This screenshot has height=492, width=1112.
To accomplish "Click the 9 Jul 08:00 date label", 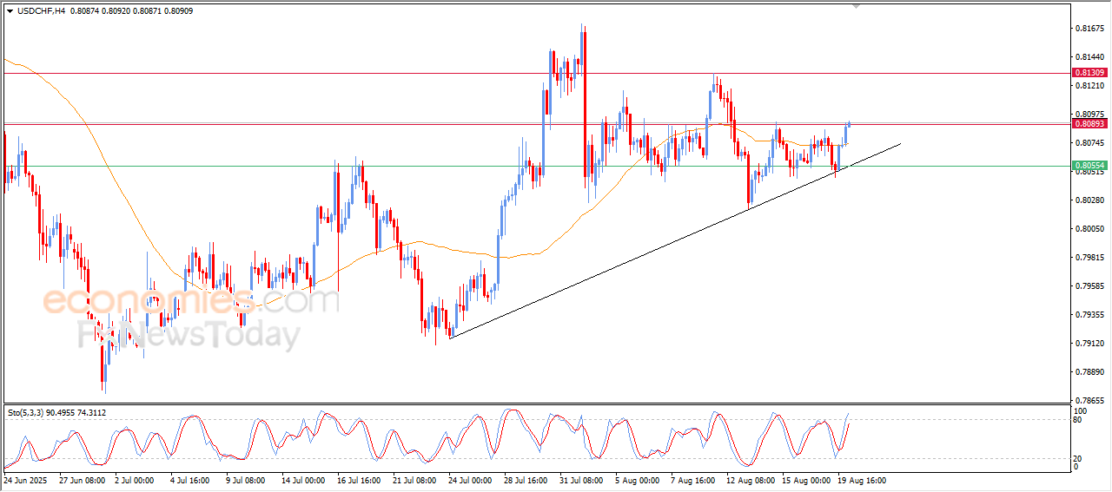I will 246,479.
